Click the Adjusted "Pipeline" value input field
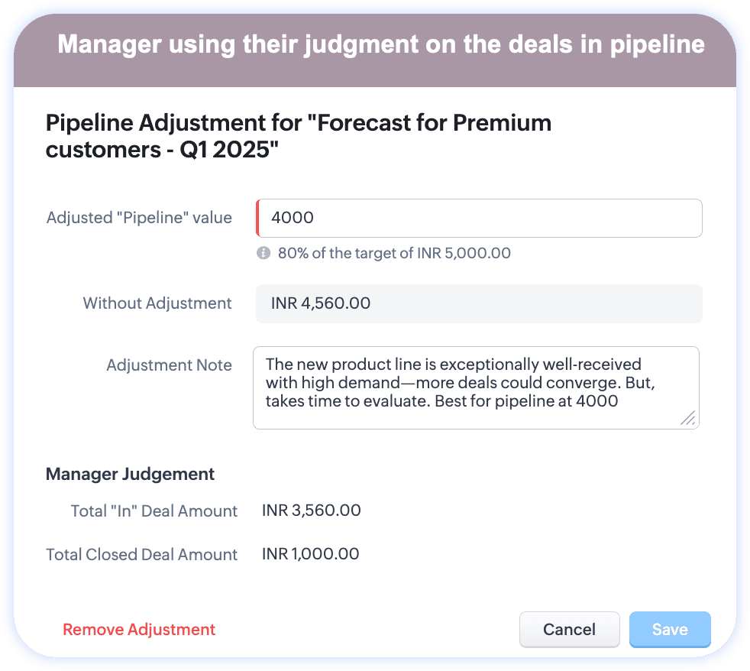Image resolution: width=750 pixels, height=671 pixels. point(479,219)
